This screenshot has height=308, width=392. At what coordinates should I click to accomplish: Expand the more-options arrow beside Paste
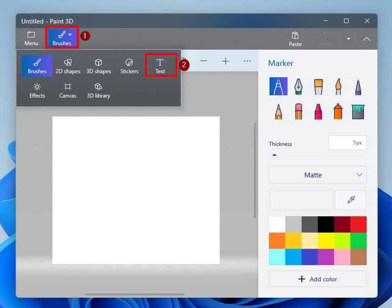[348, 39]
